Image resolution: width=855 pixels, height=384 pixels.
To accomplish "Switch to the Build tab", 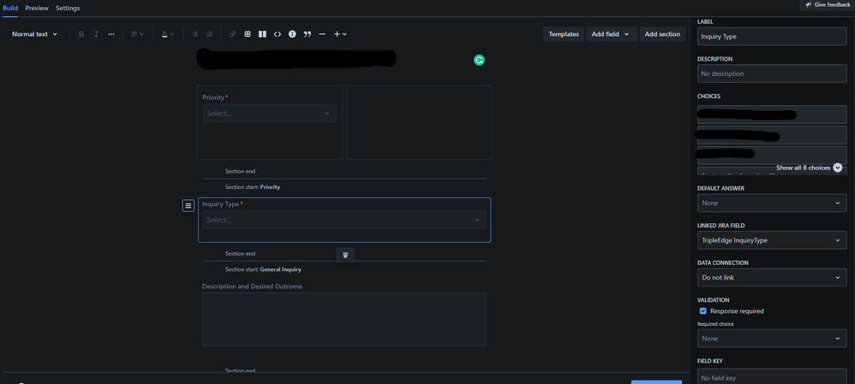I will pos(9,9).
